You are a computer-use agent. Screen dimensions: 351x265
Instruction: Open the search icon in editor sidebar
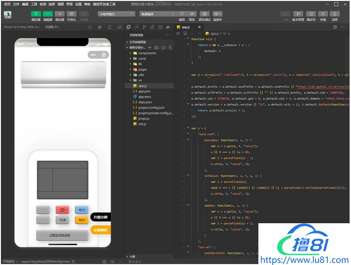coord(136,27)
